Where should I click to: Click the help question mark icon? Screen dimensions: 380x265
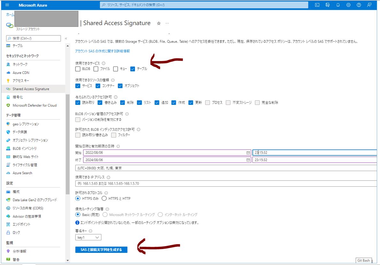[359, 5]
